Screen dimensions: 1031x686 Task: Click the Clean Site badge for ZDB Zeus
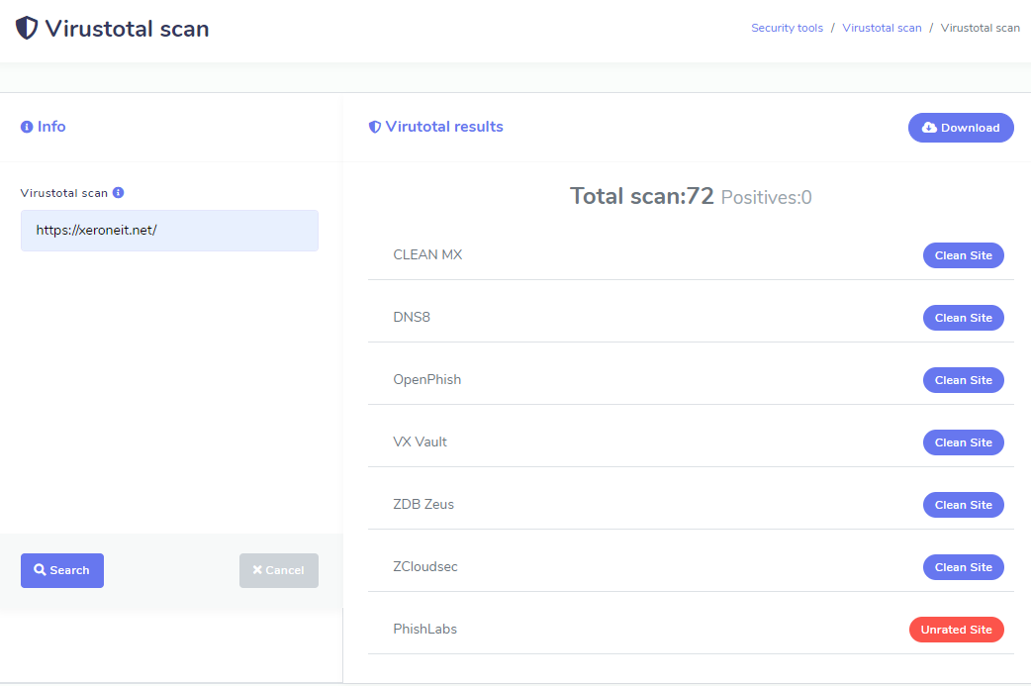pos(963,505)
